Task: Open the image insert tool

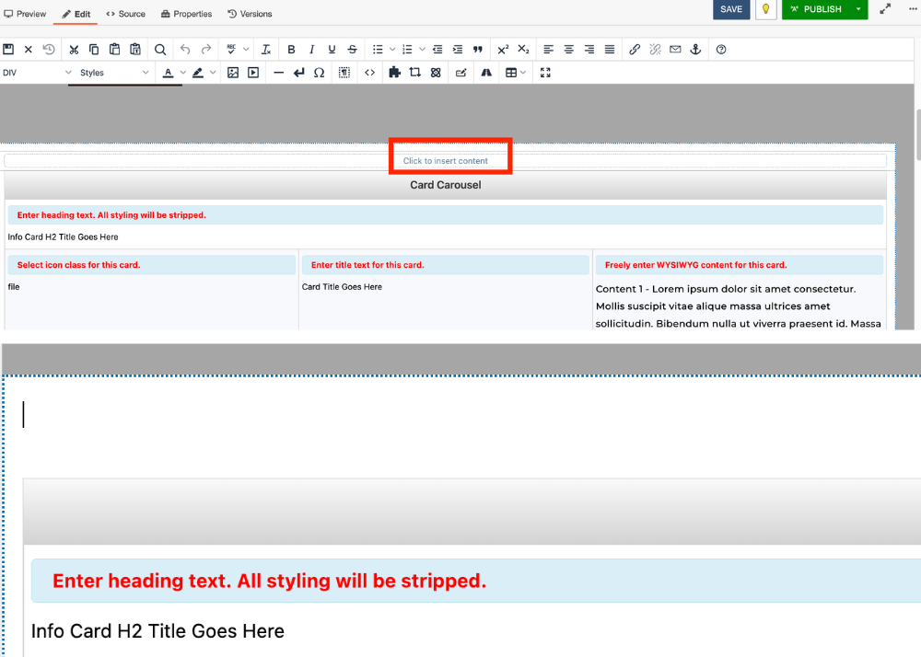Action: pyautogui.click(x=233, y=72)
